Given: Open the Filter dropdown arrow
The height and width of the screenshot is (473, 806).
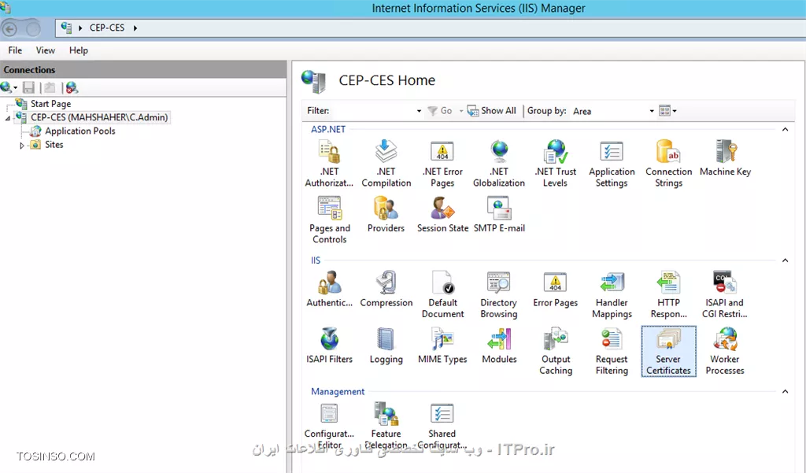Looking at the screenshot, I should [x=419, y=110].
